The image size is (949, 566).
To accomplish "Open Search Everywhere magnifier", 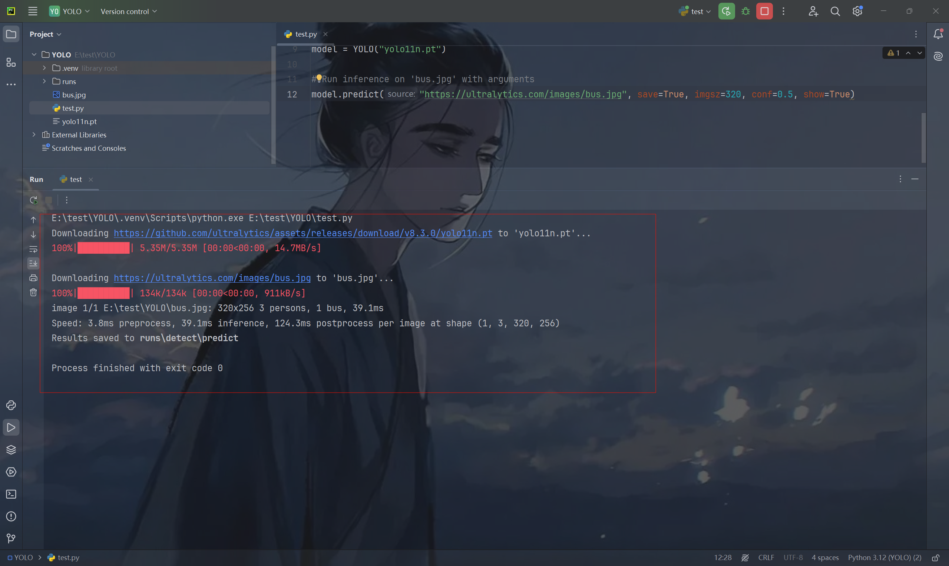I will point(835,11).
